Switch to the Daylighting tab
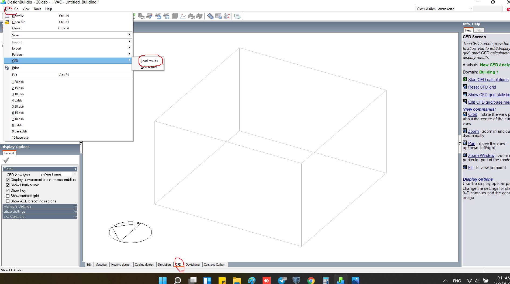 pyautogui.click(x=192, y=265)
